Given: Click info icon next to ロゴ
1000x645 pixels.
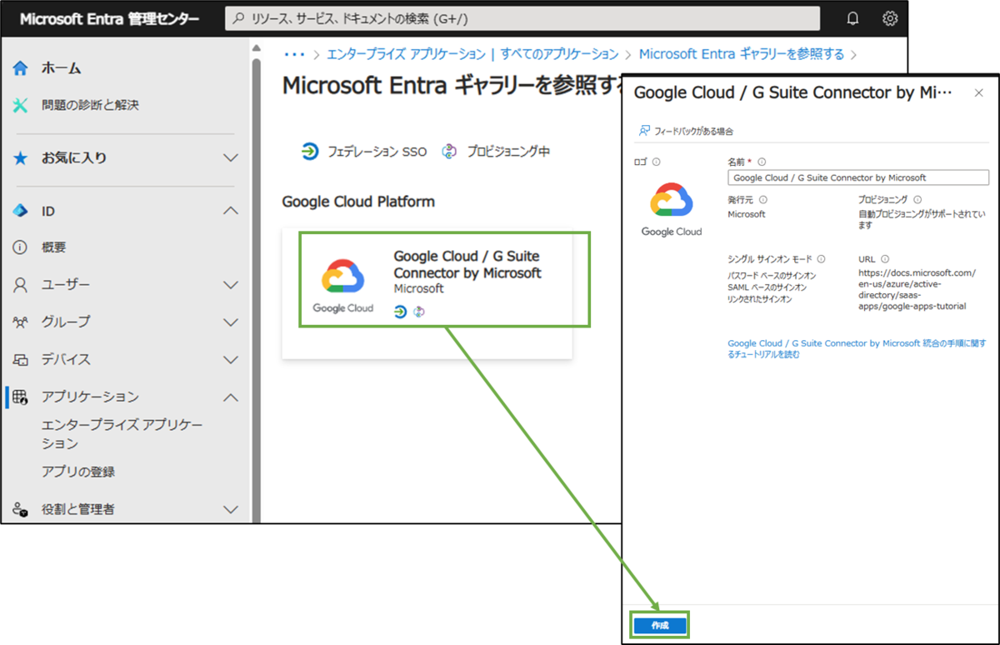Looking at the screenshot, I should [x=657, y=162].
